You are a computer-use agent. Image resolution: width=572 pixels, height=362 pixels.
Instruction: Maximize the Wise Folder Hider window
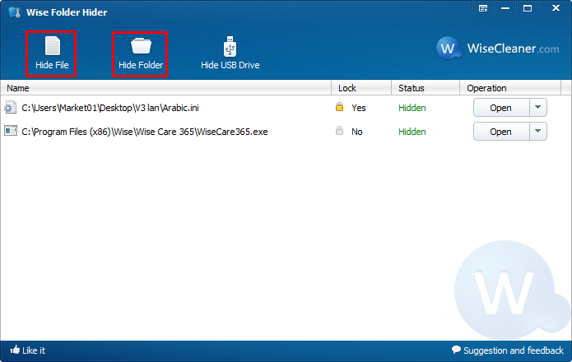(528, 8)
